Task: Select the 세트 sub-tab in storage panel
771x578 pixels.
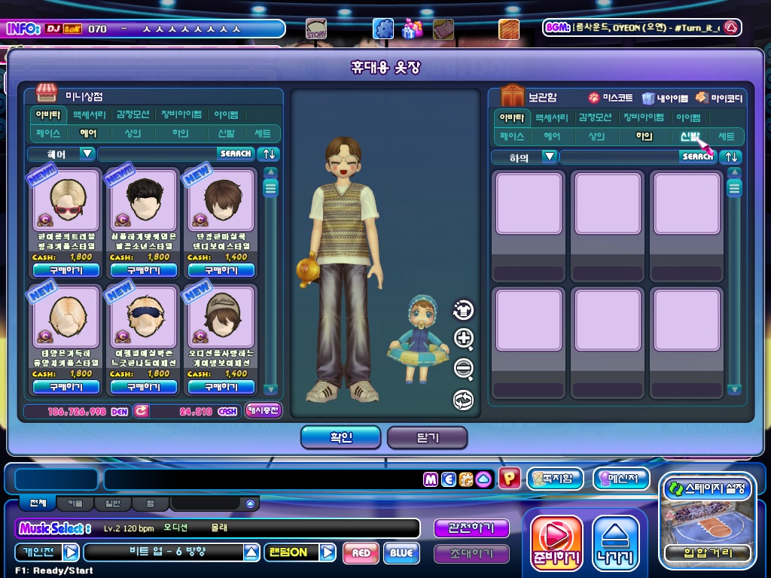Action: click(726, 136)
